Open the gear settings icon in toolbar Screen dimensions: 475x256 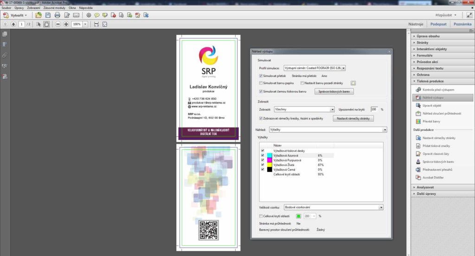[89, 15]
